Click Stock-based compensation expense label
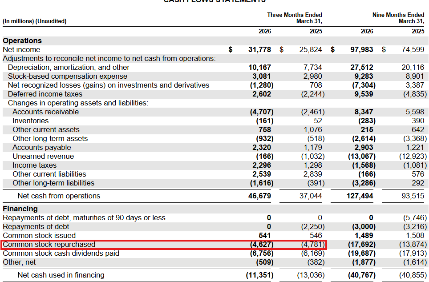This screenshot has height=282, width=429. tap(68, 76)
